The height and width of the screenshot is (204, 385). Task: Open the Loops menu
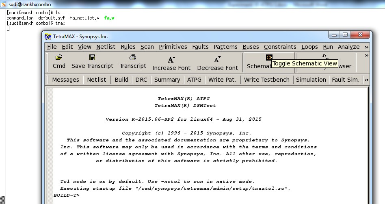click(309, 47)
